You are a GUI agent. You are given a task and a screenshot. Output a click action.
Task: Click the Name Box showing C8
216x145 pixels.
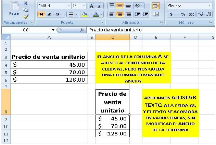(x=26, y=30)
